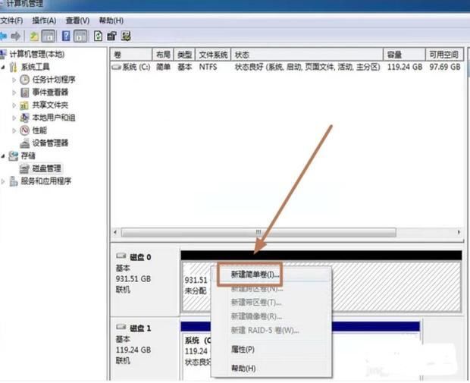Open the Action (操作) menu
Image resolution: width=470 pixels, height=383 pixels.
click(45, 20)
